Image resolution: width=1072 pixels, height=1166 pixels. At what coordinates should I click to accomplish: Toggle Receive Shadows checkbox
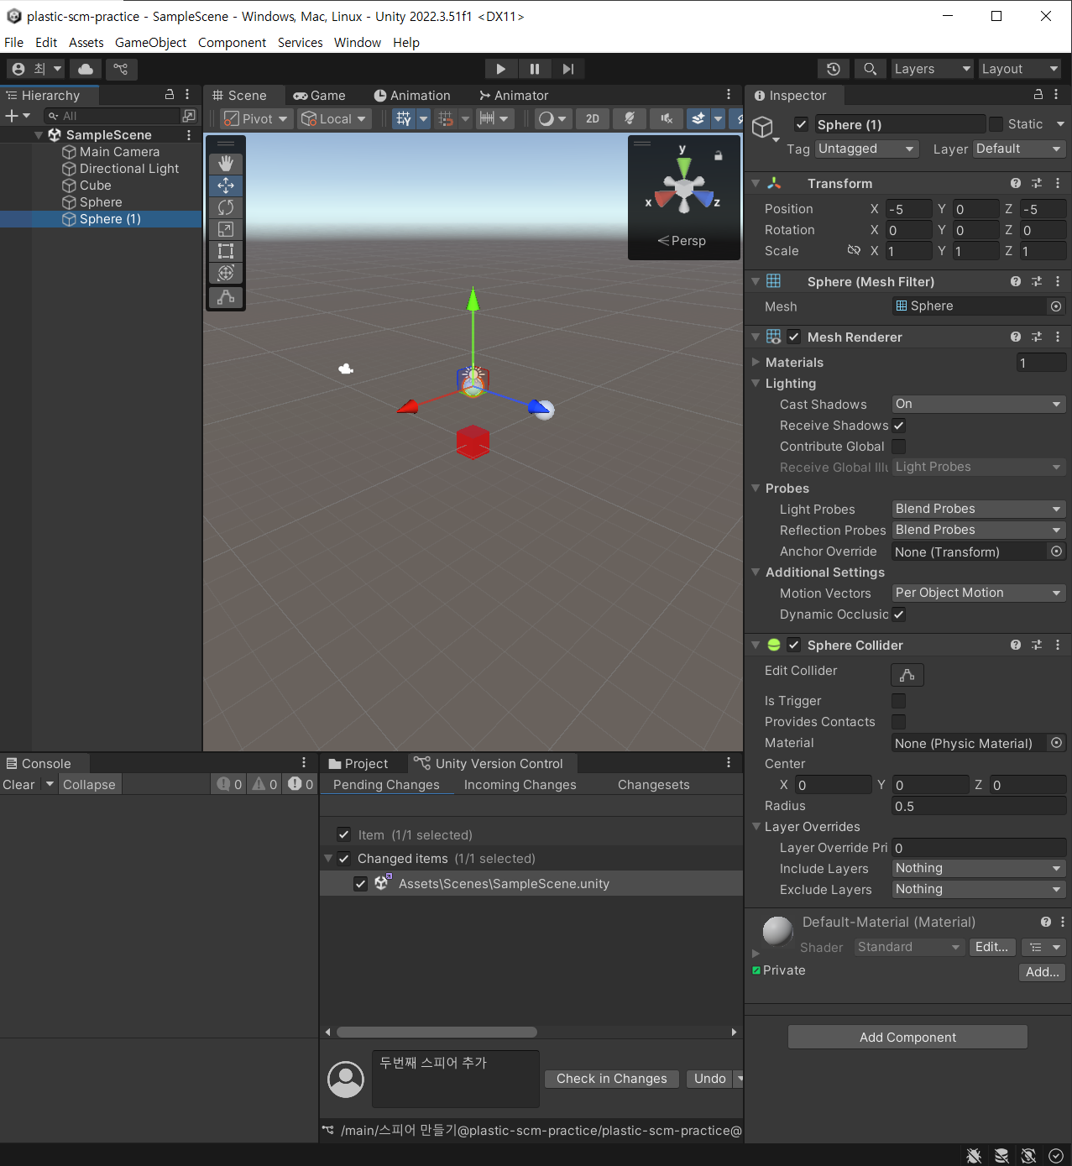898,426
